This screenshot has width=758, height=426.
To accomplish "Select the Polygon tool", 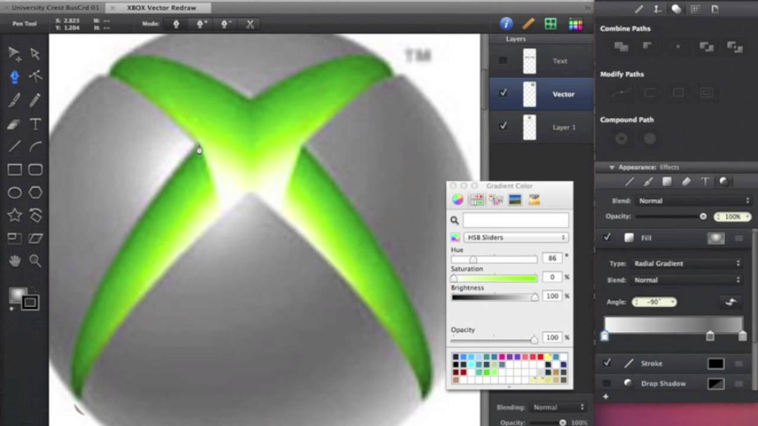I will pyautogui.click(x=36, y=193).
